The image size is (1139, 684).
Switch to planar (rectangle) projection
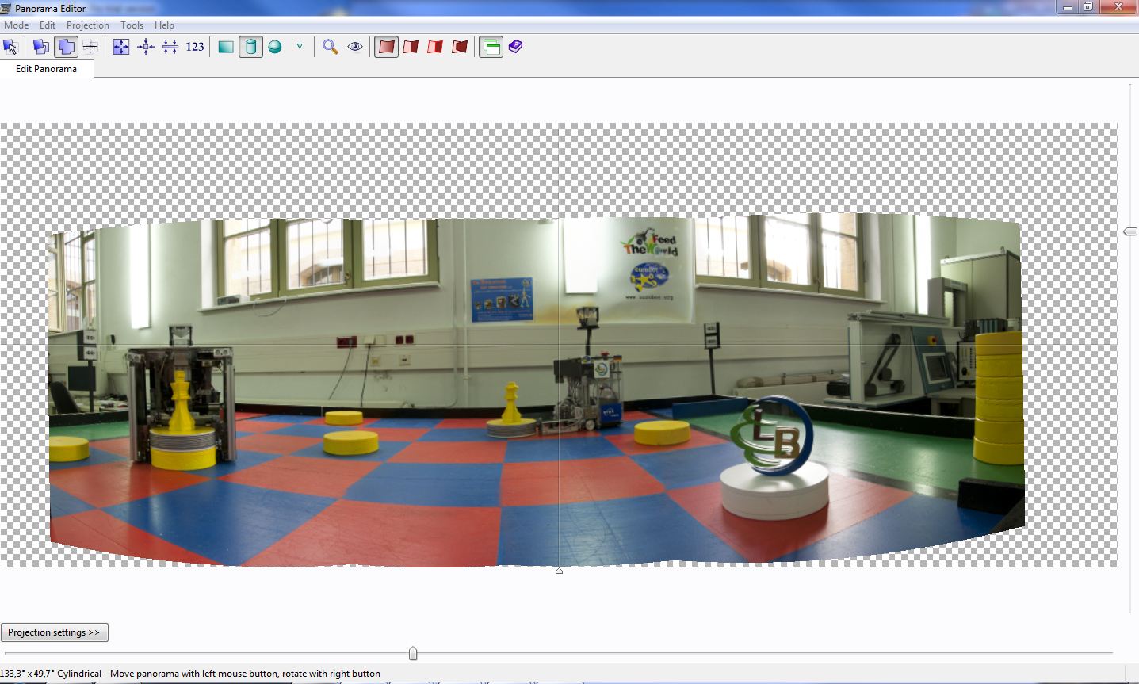[226, 47]
